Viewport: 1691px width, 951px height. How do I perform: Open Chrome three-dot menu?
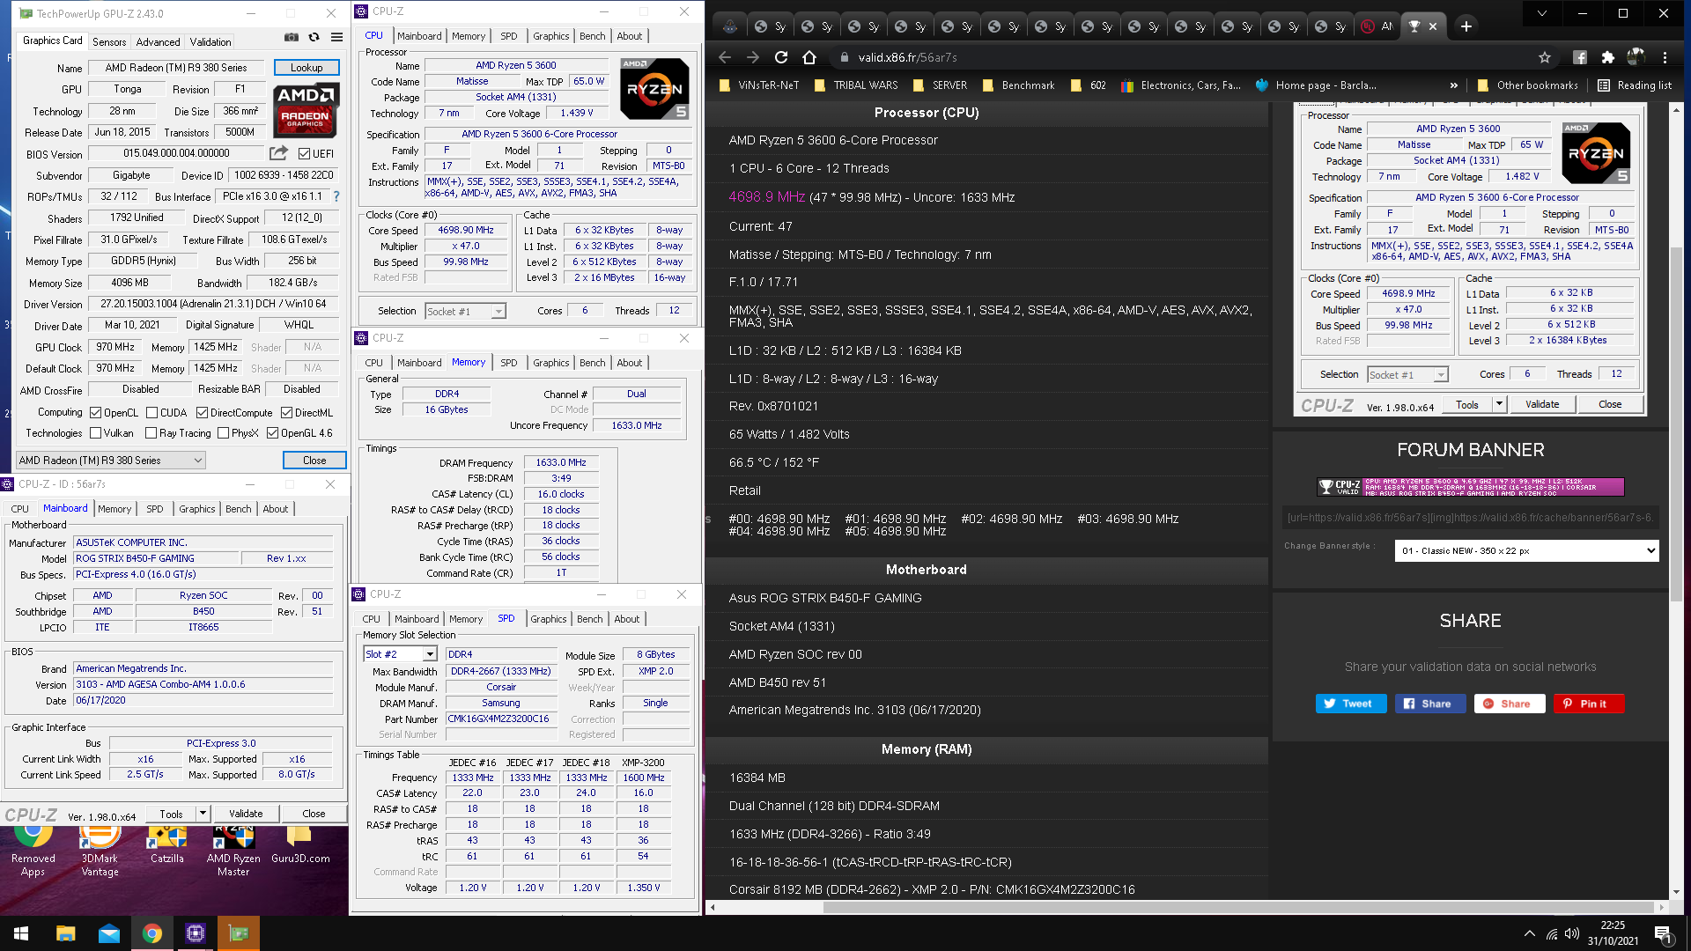click(1665, 57)
